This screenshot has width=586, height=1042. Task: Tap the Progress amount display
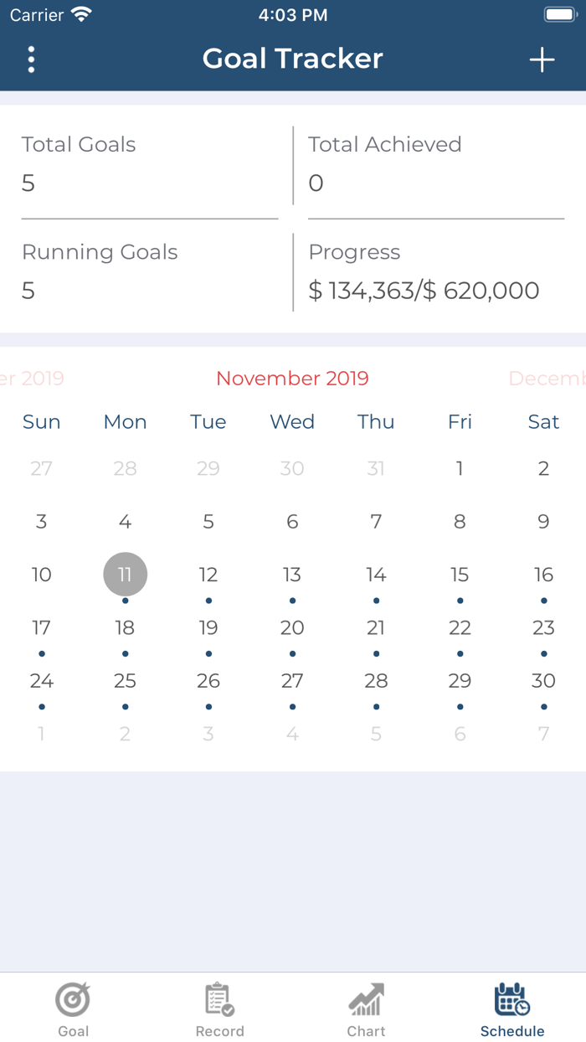point(424,291)
